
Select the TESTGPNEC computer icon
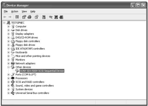pyautogui.click(x=8, y=23)
